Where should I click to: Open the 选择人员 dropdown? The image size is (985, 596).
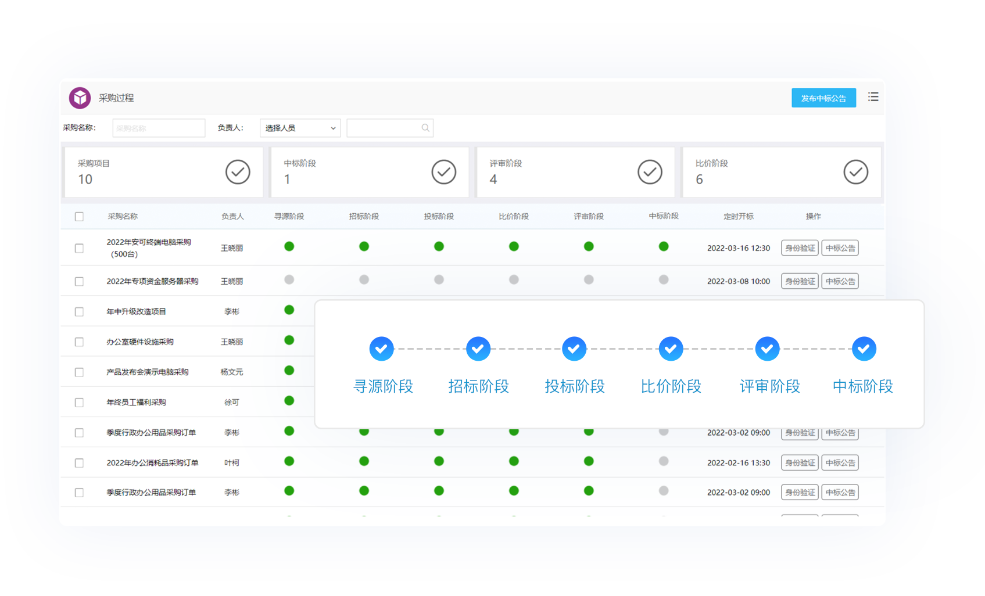(300, 128)
